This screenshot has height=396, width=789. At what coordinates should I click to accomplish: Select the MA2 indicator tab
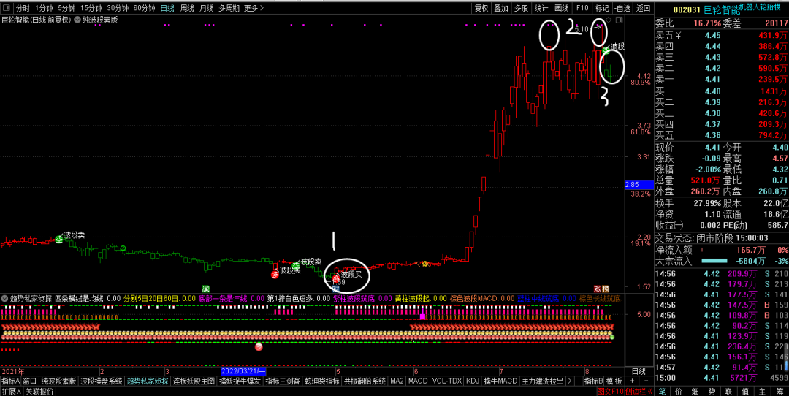click(397, 381)
